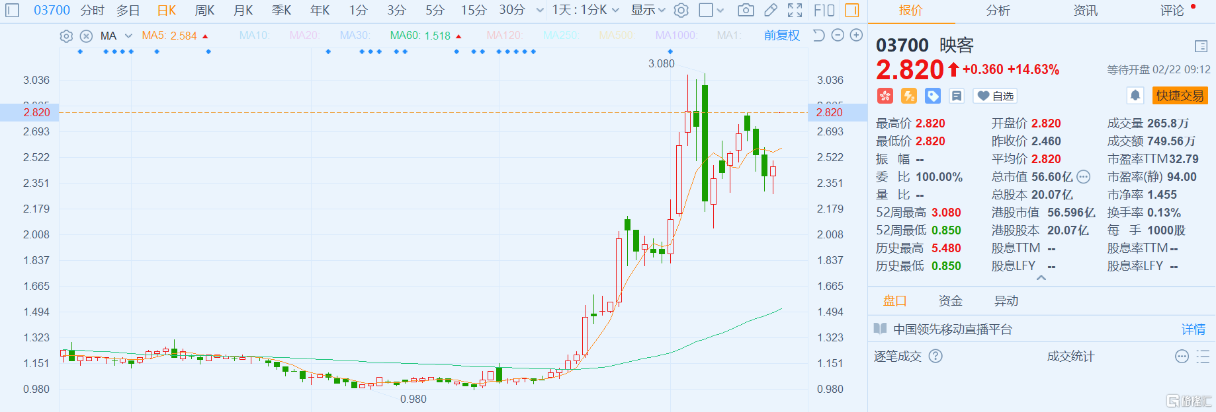1216x412 pixels.
Task: Open the F10 company info view
Action: (824, 10)
